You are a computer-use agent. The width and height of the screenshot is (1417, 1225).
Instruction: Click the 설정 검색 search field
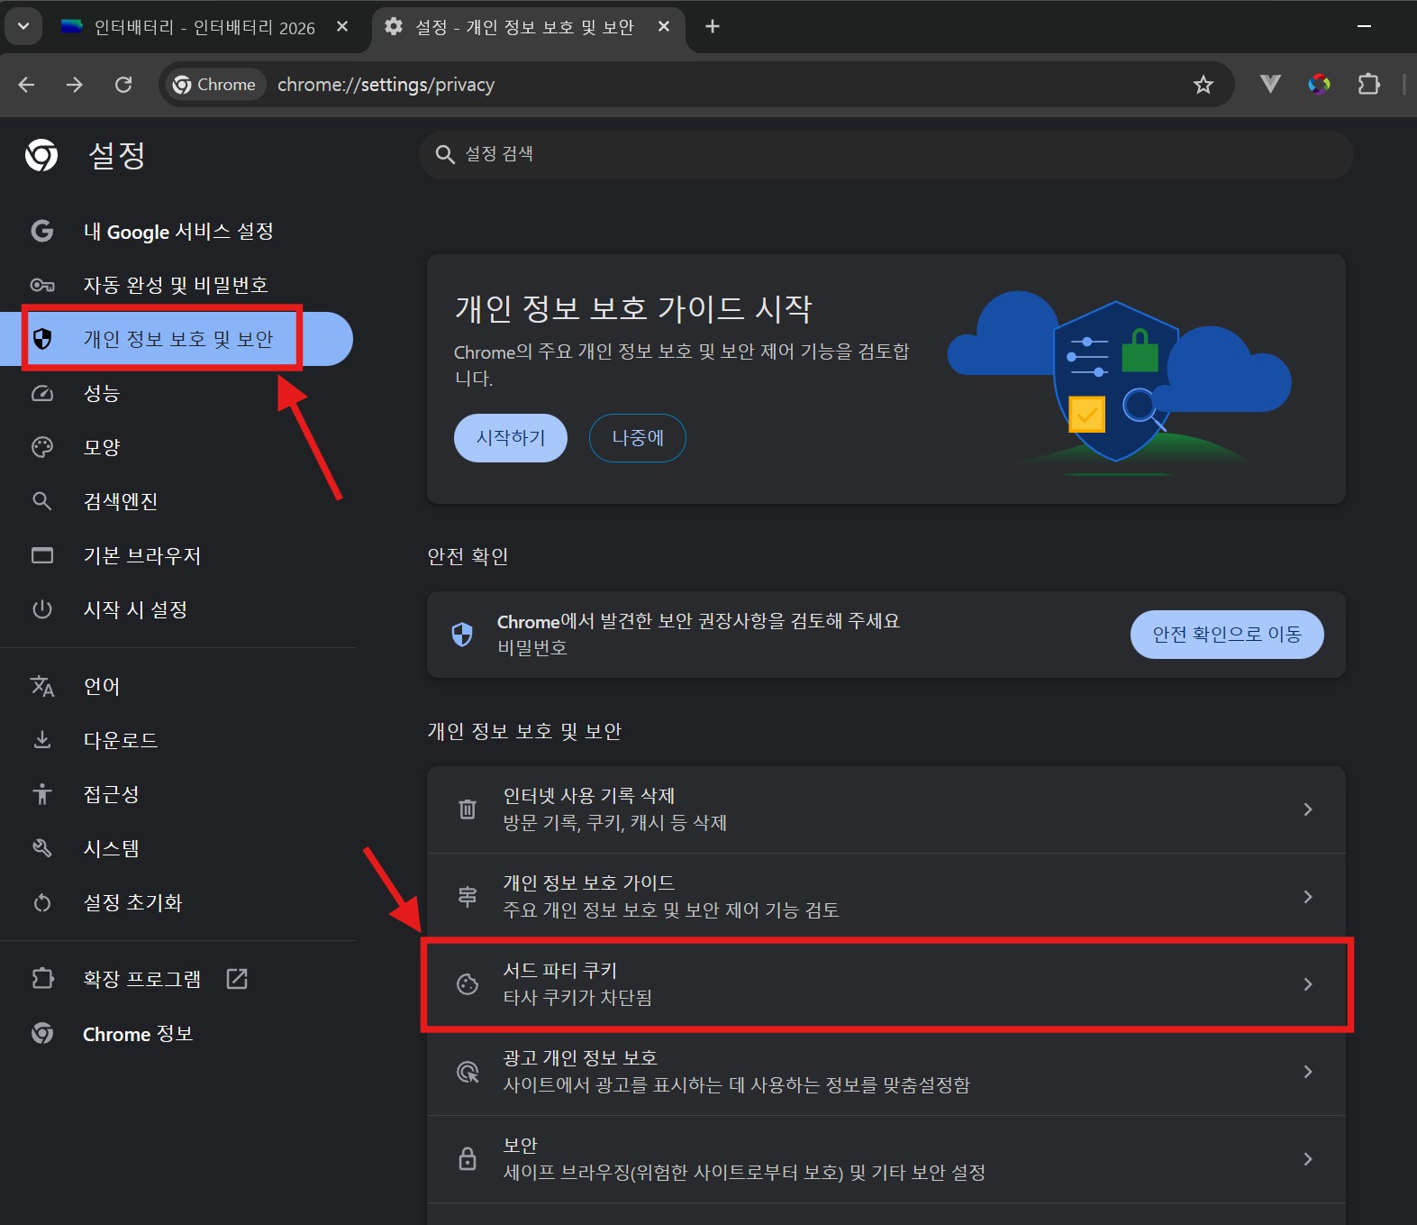tap(886, 154)
